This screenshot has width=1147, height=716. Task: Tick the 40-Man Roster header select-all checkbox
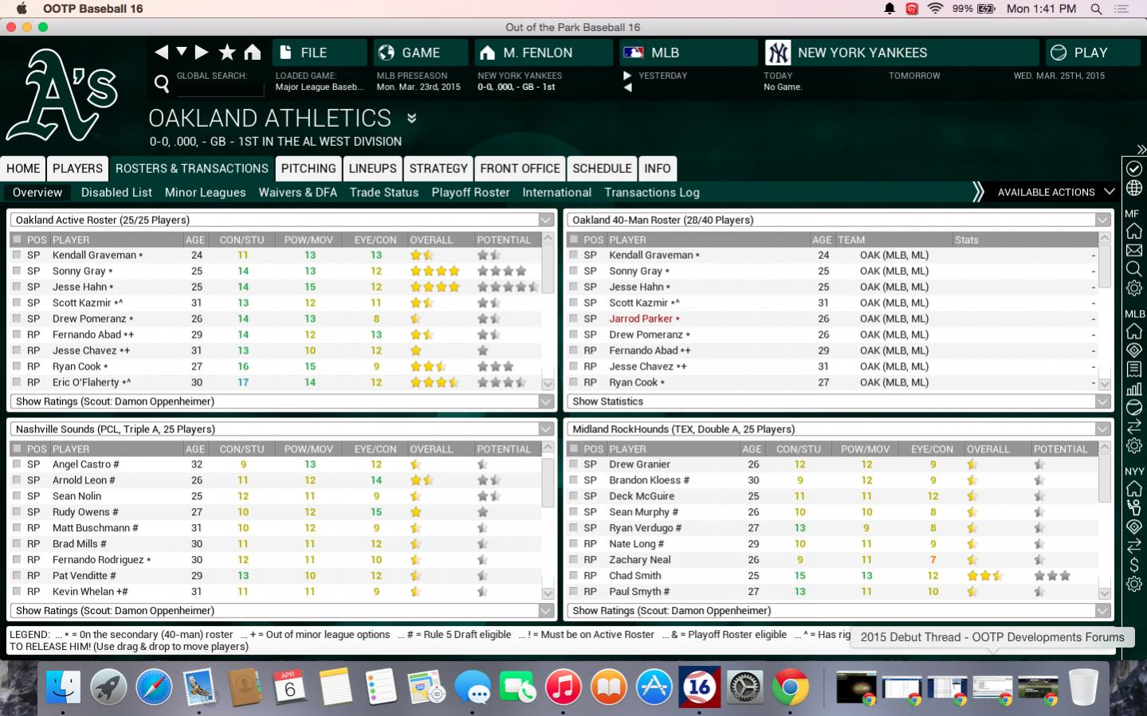(x=574, y=240)
